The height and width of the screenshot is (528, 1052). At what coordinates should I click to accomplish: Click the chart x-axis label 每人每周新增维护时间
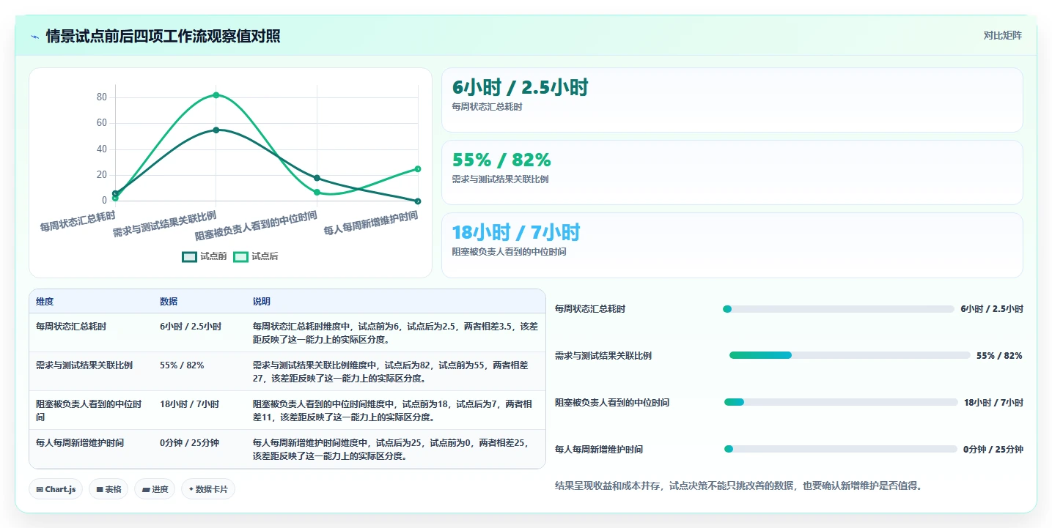click(x=371, y=223)
